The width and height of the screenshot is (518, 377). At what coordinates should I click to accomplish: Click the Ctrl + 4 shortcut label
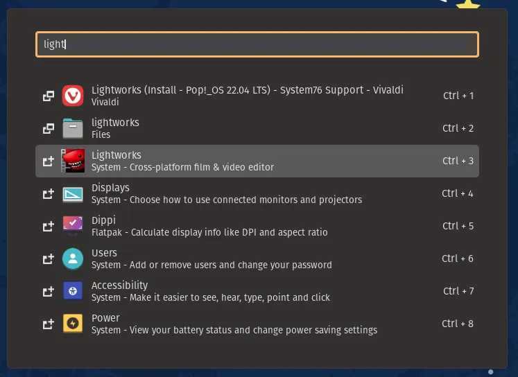click(458, 193)
